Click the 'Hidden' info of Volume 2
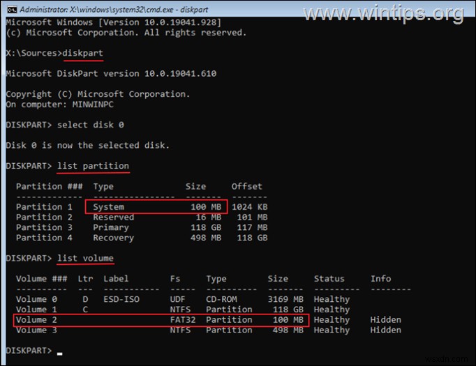Screen dimensions: 476x366 tap(385, 320)
